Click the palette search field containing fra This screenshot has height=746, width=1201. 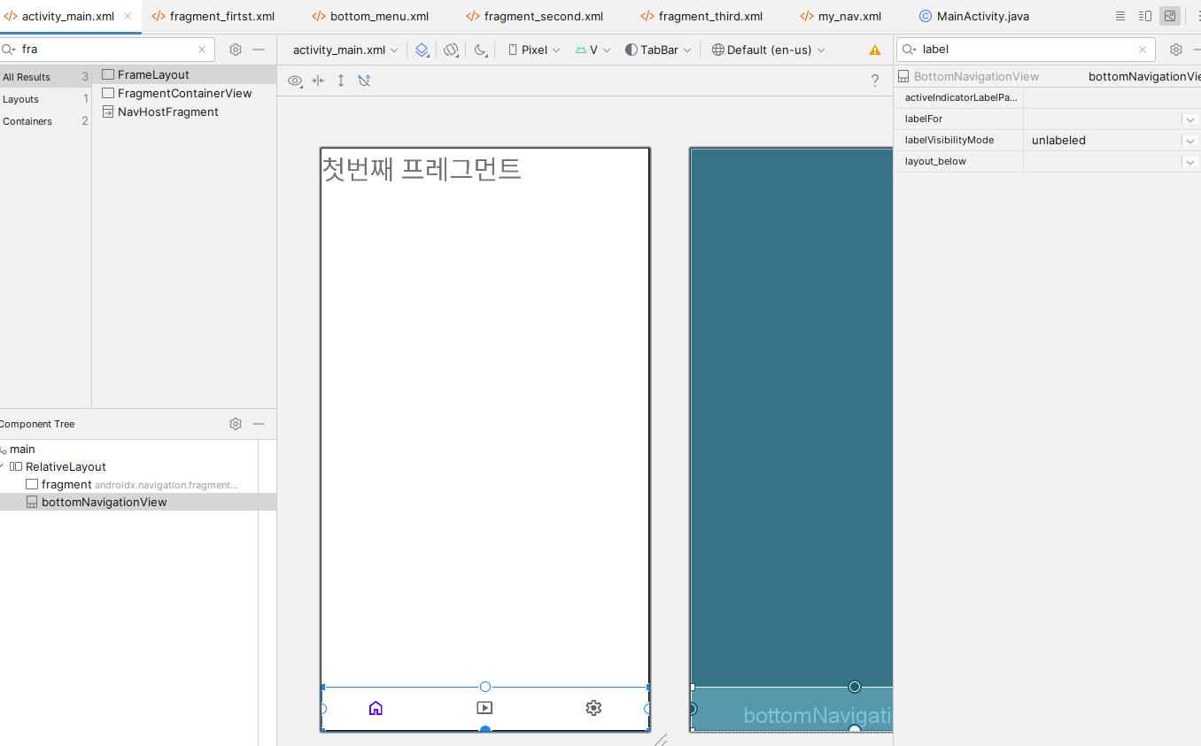point(108,50)
